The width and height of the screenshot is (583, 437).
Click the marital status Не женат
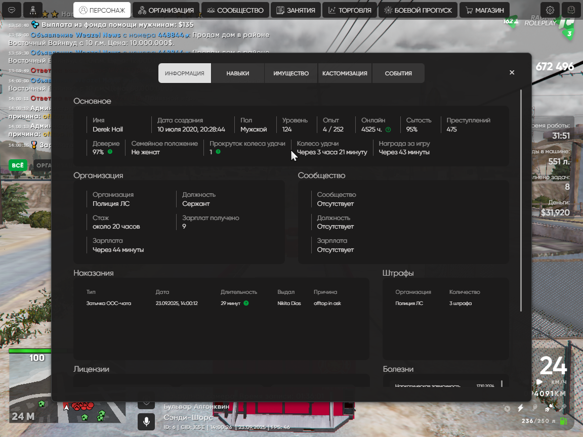coord(145,152)
